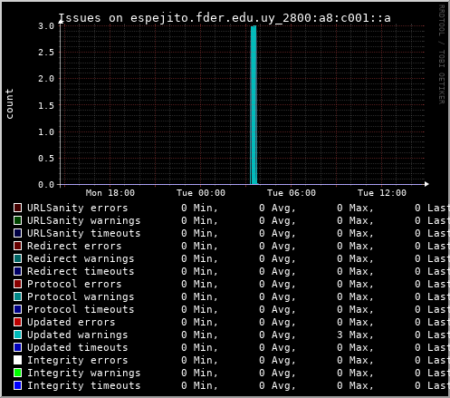The image size is (450, 398).
Task: Click the Redirect timeouts legend label
Action: click(81, 271)
